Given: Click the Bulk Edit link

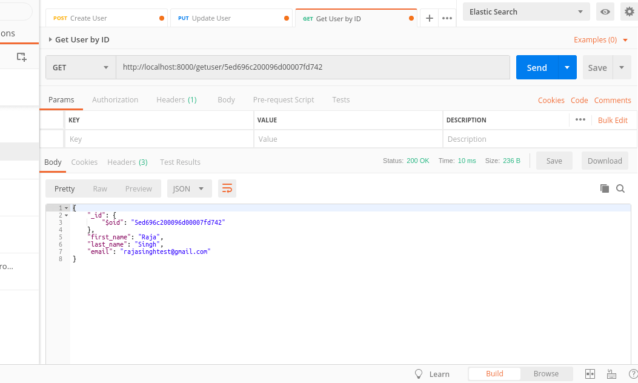Looking at the screenshot, I should click(613, 120).
